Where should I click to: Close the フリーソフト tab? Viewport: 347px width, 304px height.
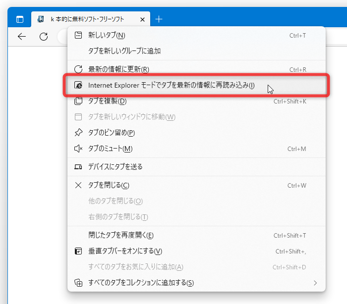(143, 20)
